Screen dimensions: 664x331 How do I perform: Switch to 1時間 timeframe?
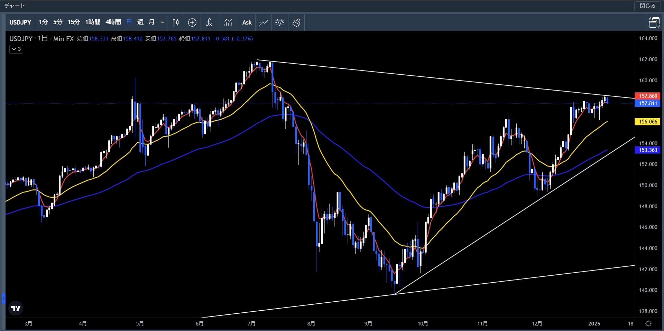(93, 22)
